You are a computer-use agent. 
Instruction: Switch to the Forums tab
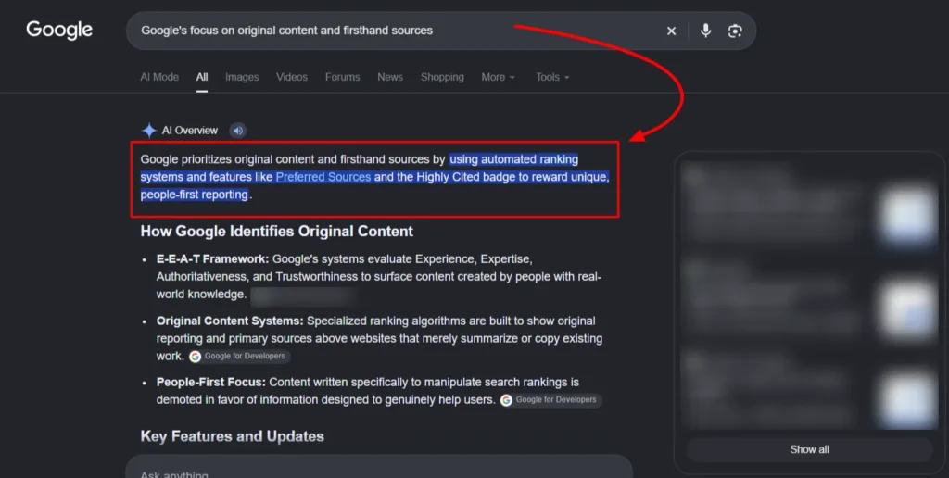point(343,77)
